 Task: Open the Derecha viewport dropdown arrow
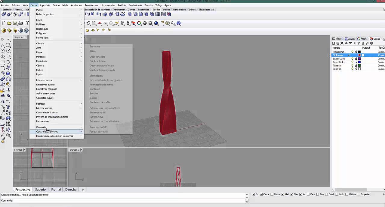81,150
